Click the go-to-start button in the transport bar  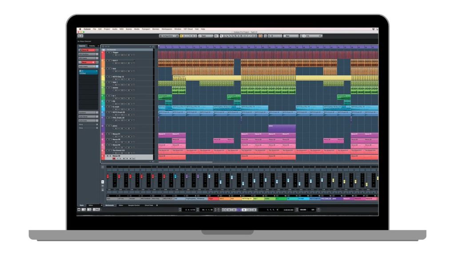223,209
